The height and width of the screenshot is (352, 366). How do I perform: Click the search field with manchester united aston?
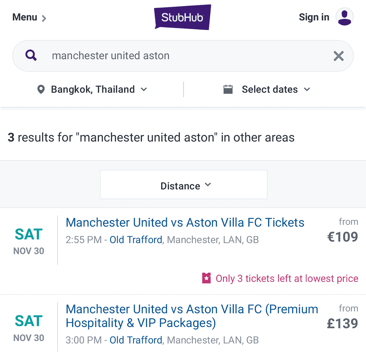click(183, 56)
